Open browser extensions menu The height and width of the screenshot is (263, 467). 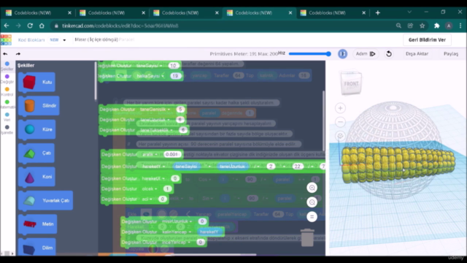(436, 26)
